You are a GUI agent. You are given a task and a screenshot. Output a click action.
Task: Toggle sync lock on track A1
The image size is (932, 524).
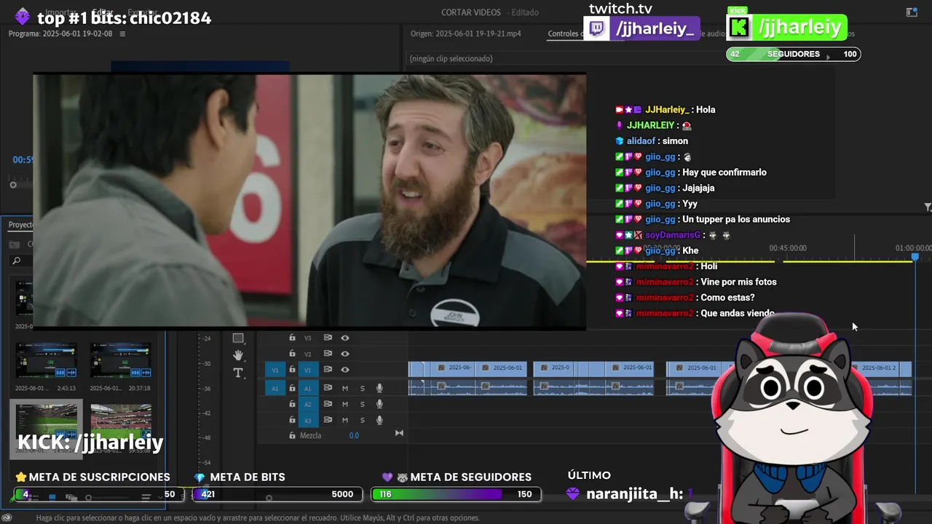click(328, 388)
